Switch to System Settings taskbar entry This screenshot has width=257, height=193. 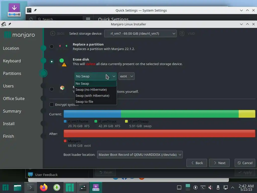click(83, 187)
